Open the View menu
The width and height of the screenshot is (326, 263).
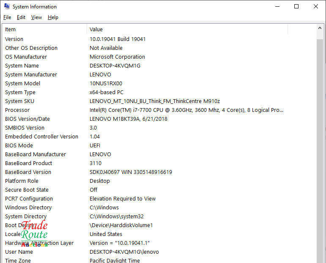[x=36, y=17]
